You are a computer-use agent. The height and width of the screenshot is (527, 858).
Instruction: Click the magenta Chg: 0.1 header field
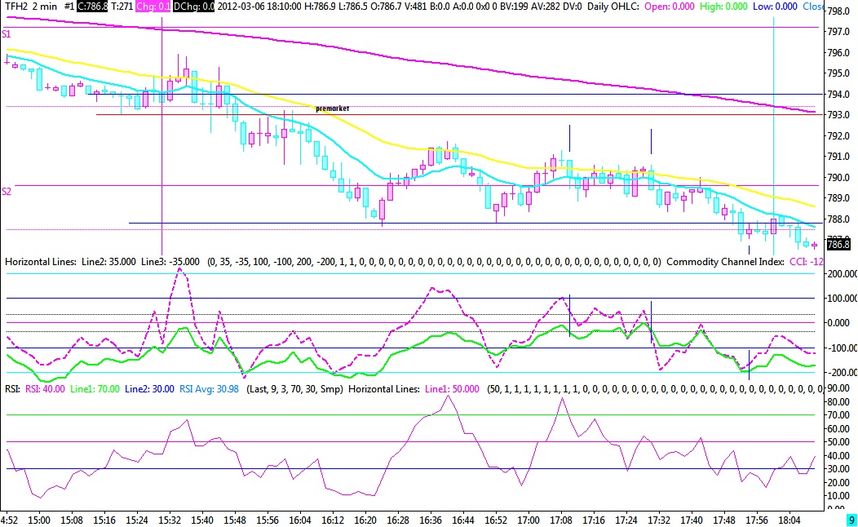(153, 7)
